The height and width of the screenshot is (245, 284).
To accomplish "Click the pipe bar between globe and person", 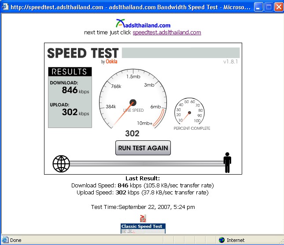I will tap(147, 164).
